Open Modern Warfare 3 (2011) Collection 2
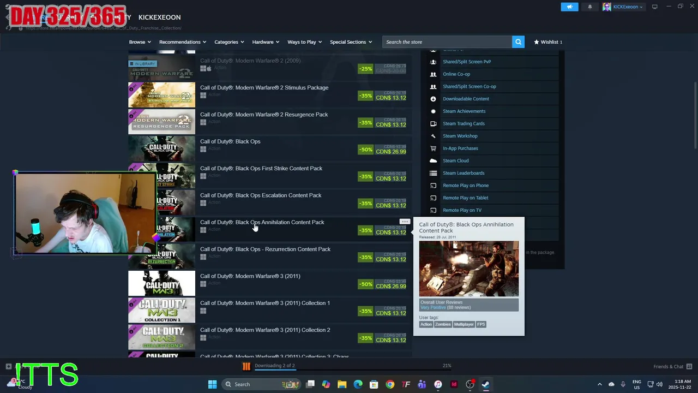 pyautogui.click(x=270, y=336)
